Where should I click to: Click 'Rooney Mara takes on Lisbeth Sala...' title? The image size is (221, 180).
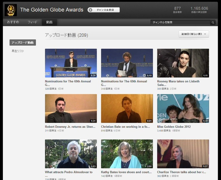click(178, 83)
